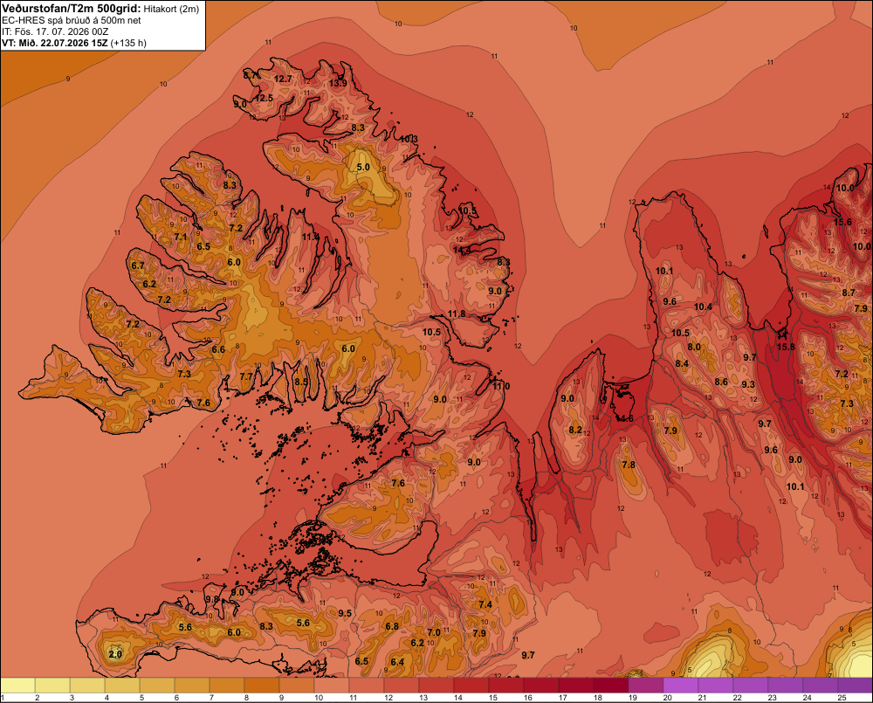Pick the 14.6 temperature reading near the fjord
Viewport: 873px width, 703px height.
tap(624, 418)
